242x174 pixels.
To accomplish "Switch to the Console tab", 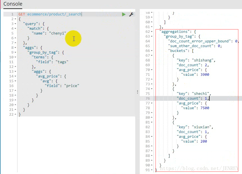I will click(x=13, y=4).
